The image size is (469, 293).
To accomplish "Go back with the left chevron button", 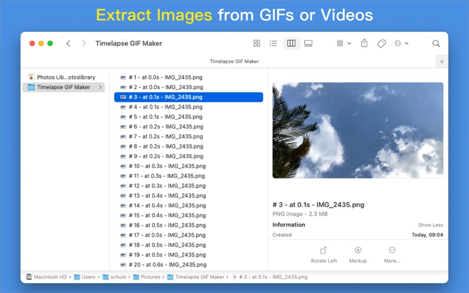I will coord(68,43).
